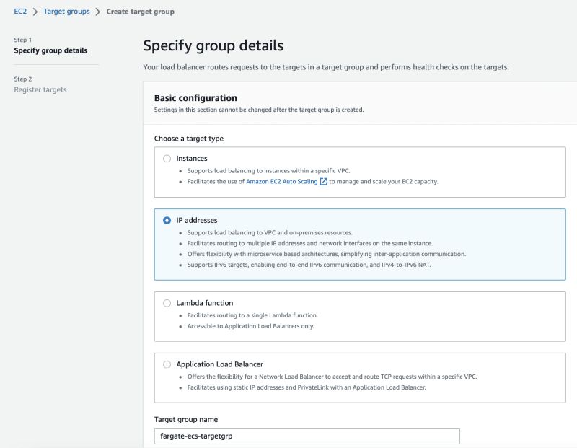The height and width of the screenshot is (448, 577).
Task: Click the Target group name input field
Action: click(x=307, y=436)
